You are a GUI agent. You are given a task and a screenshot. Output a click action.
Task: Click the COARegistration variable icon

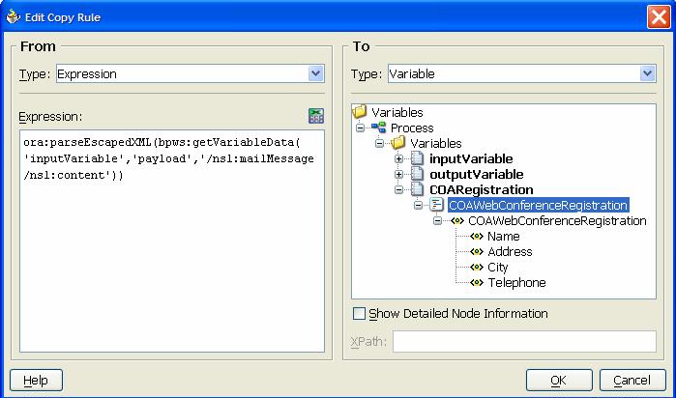click(x=417, y=190)
